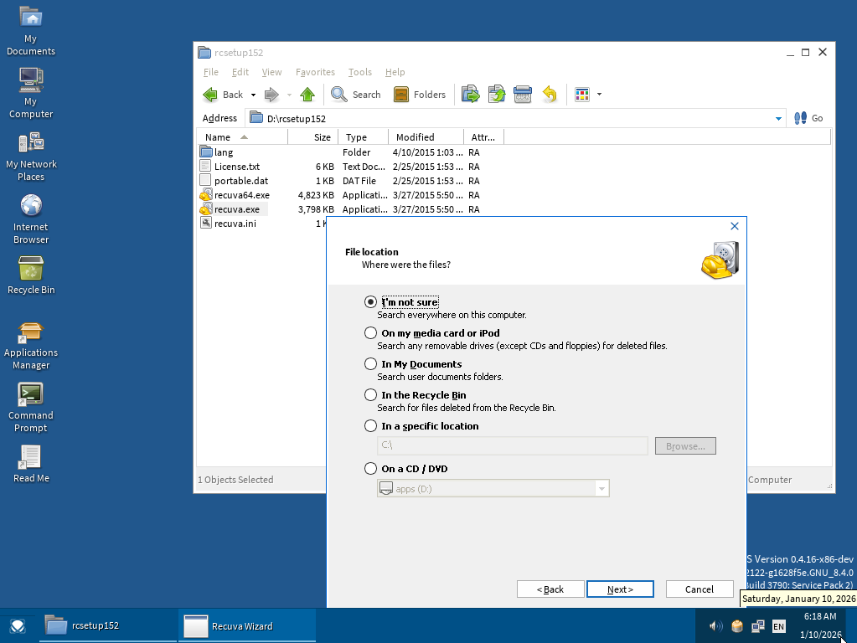Viewport: 857px width, 643px height.
Task: Select "In the Recycle Bin" radio option
Action: [370, 395]
